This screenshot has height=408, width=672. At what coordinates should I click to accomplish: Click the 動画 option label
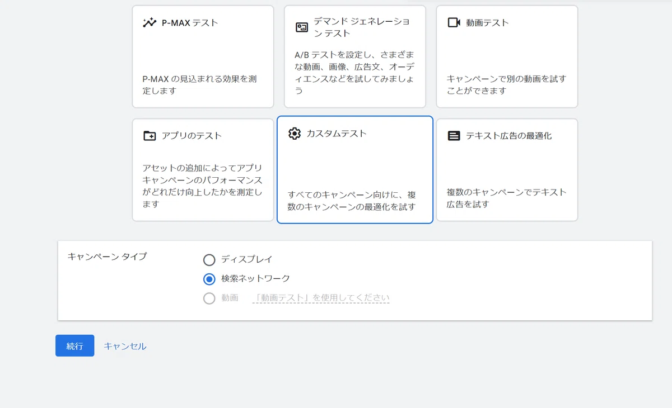[x=230, y=298]
